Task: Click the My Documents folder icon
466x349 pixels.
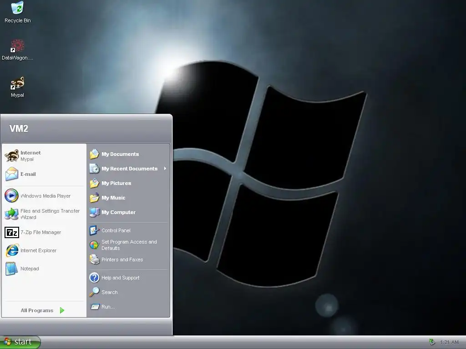Action: pyautogui.click(x=95, y=154)
